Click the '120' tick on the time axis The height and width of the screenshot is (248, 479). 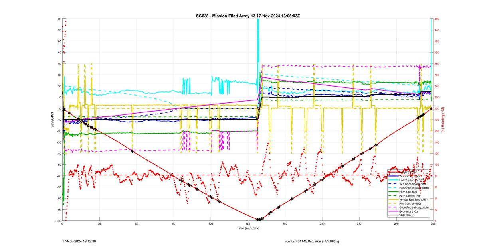(x=211, y=224)
